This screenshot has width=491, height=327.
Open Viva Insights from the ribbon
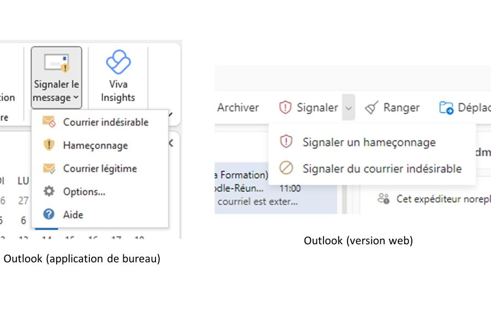[118, 77]
